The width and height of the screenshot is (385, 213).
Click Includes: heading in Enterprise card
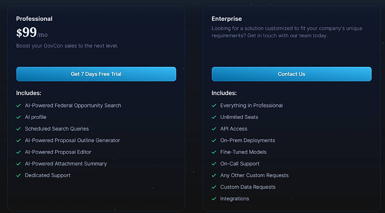click(x=224, y=93)
